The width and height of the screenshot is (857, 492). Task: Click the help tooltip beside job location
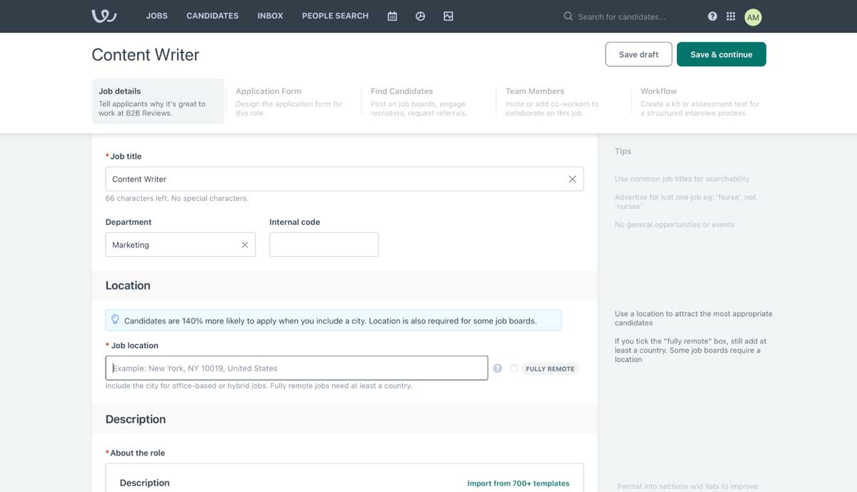[x=498, y=368]
